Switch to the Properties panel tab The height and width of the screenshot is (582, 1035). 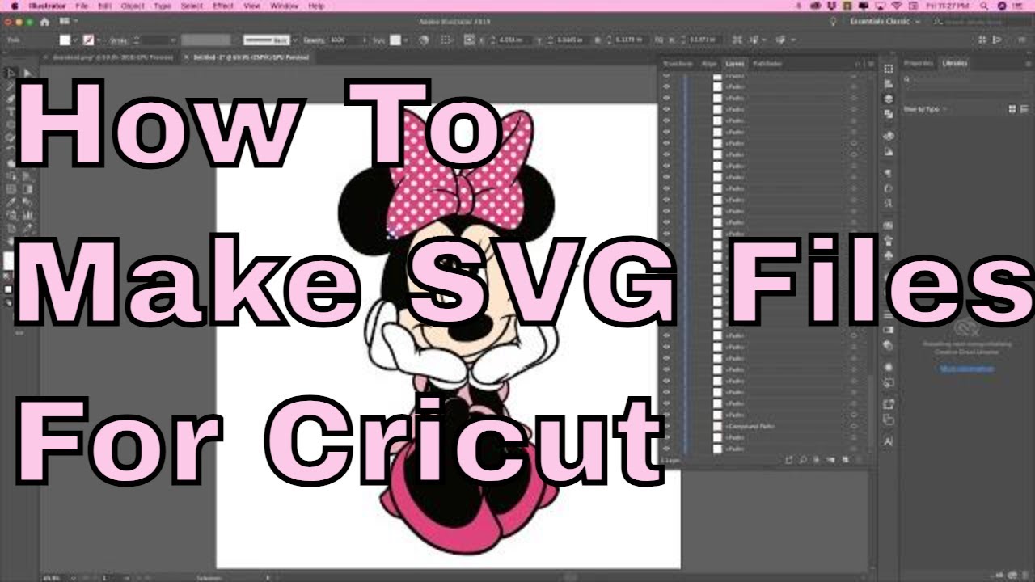coord(919,63)
